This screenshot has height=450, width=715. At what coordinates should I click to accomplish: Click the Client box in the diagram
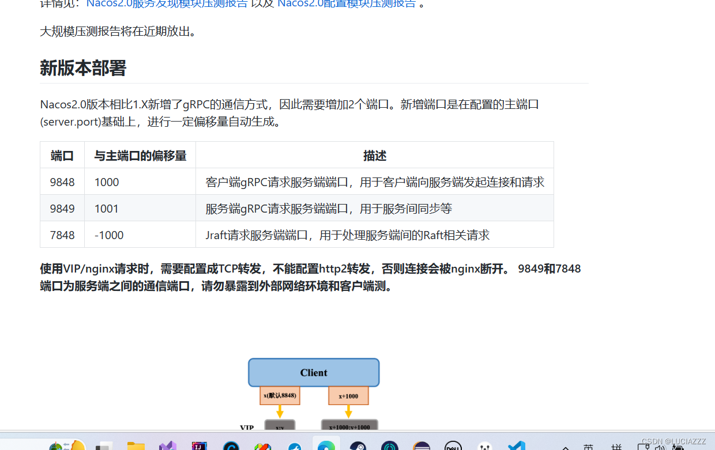(x=314, y=372)
